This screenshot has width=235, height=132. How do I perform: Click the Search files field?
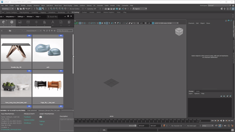[53, 17]
